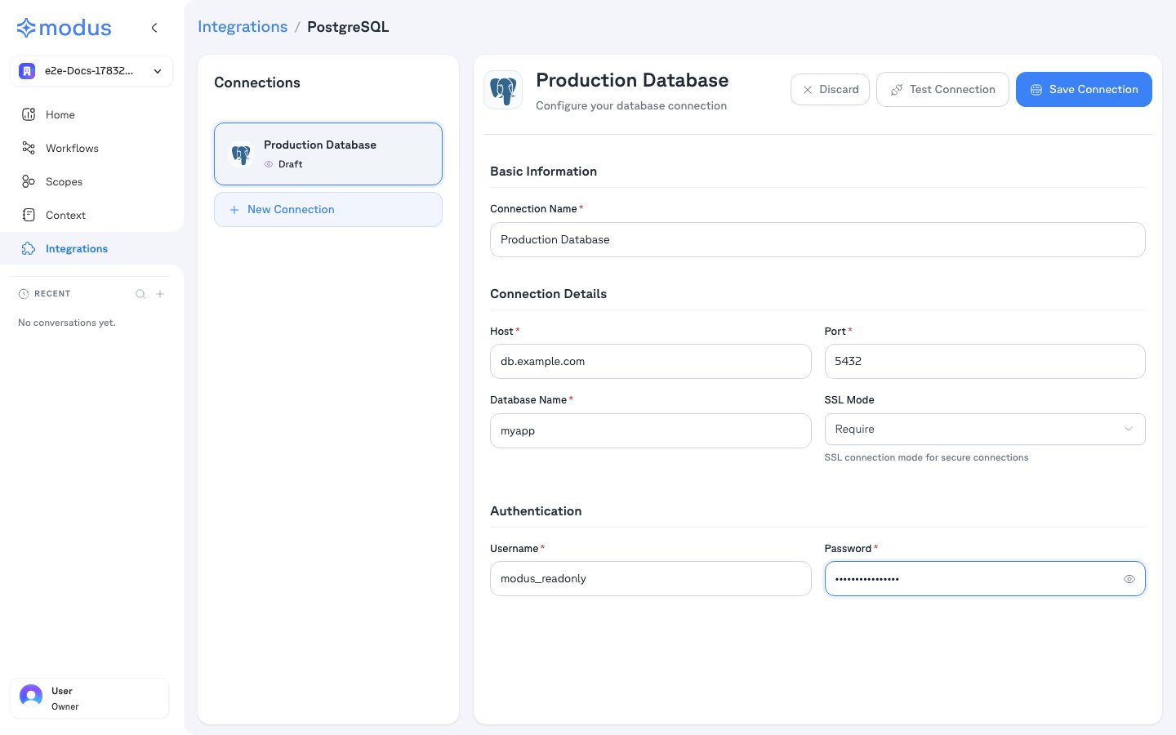
Task: Click the Integrations breadcrumb link
Action: click(243, 27)
